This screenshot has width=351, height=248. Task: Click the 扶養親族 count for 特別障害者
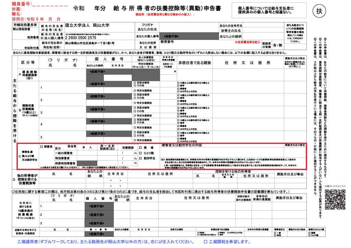[128, 158]
